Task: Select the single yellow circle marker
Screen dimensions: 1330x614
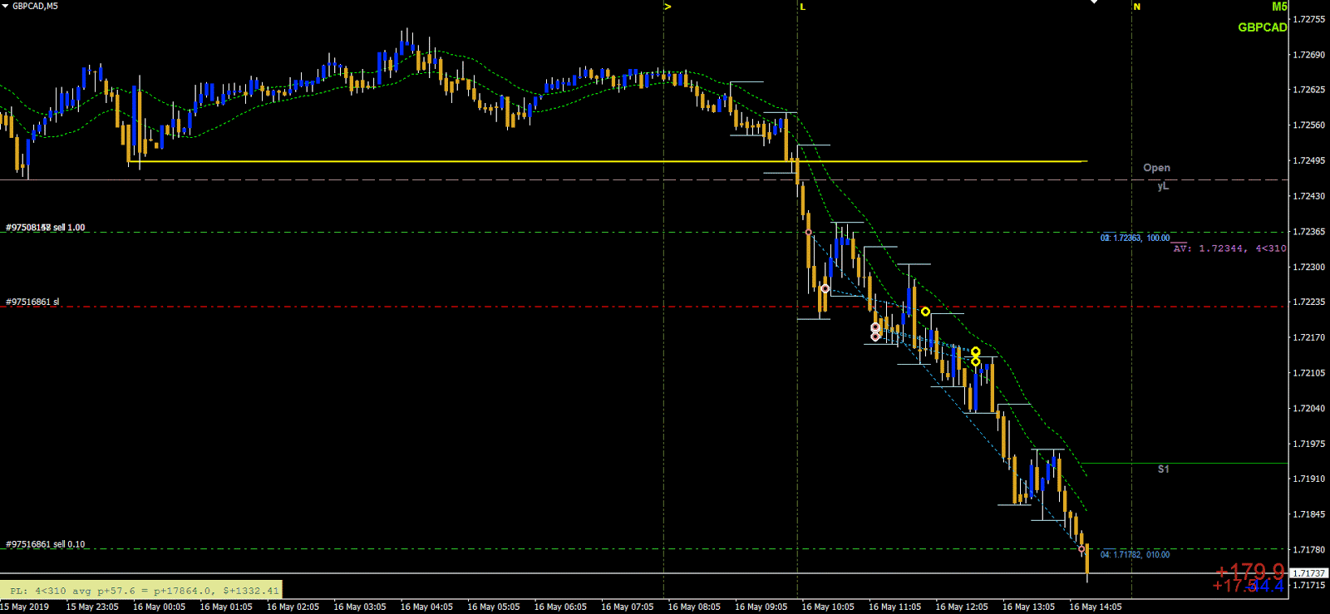Action: coord(925,312)
